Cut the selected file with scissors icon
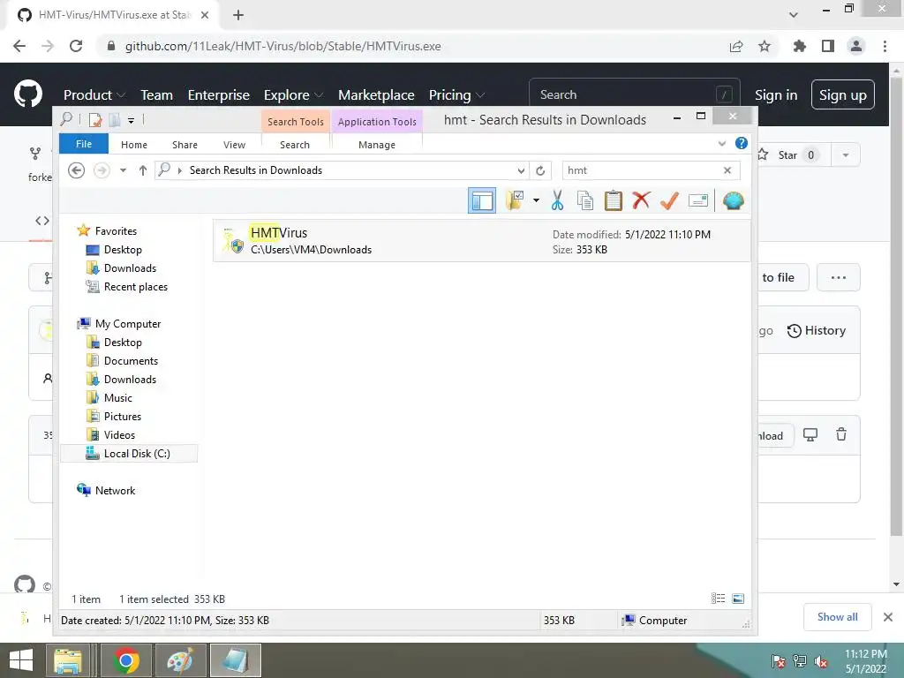This screenshot has height=678, width=904. (x=557, y=200)
